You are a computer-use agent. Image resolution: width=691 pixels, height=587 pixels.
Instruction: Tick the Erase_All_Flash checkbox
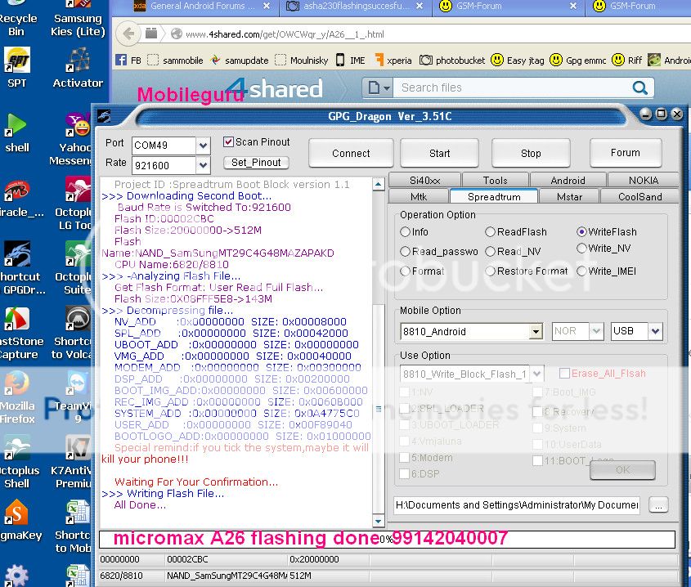(x=564, y=374)
